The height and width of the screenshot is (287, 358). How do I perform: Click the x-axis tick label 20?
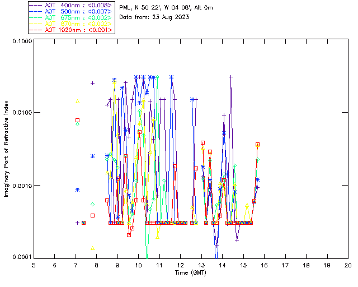pos(348,265)
